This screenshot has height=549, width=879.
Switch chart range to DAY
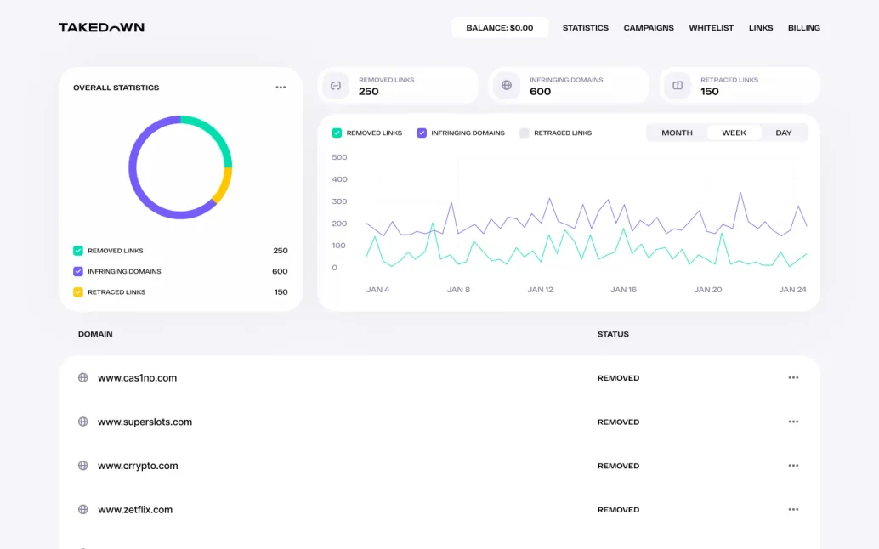pyautogui.click(x=784, y=133)
